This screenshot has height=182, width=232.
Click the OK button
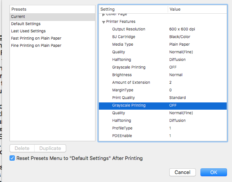click(x=213, y=172)
